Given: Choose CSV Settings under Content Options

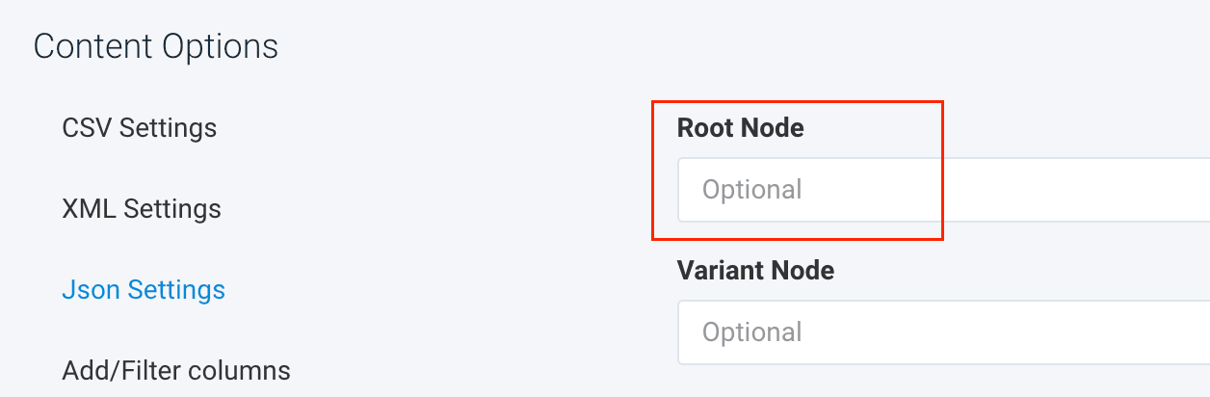Looking at the screenshot, I should [x=139, y=127].
